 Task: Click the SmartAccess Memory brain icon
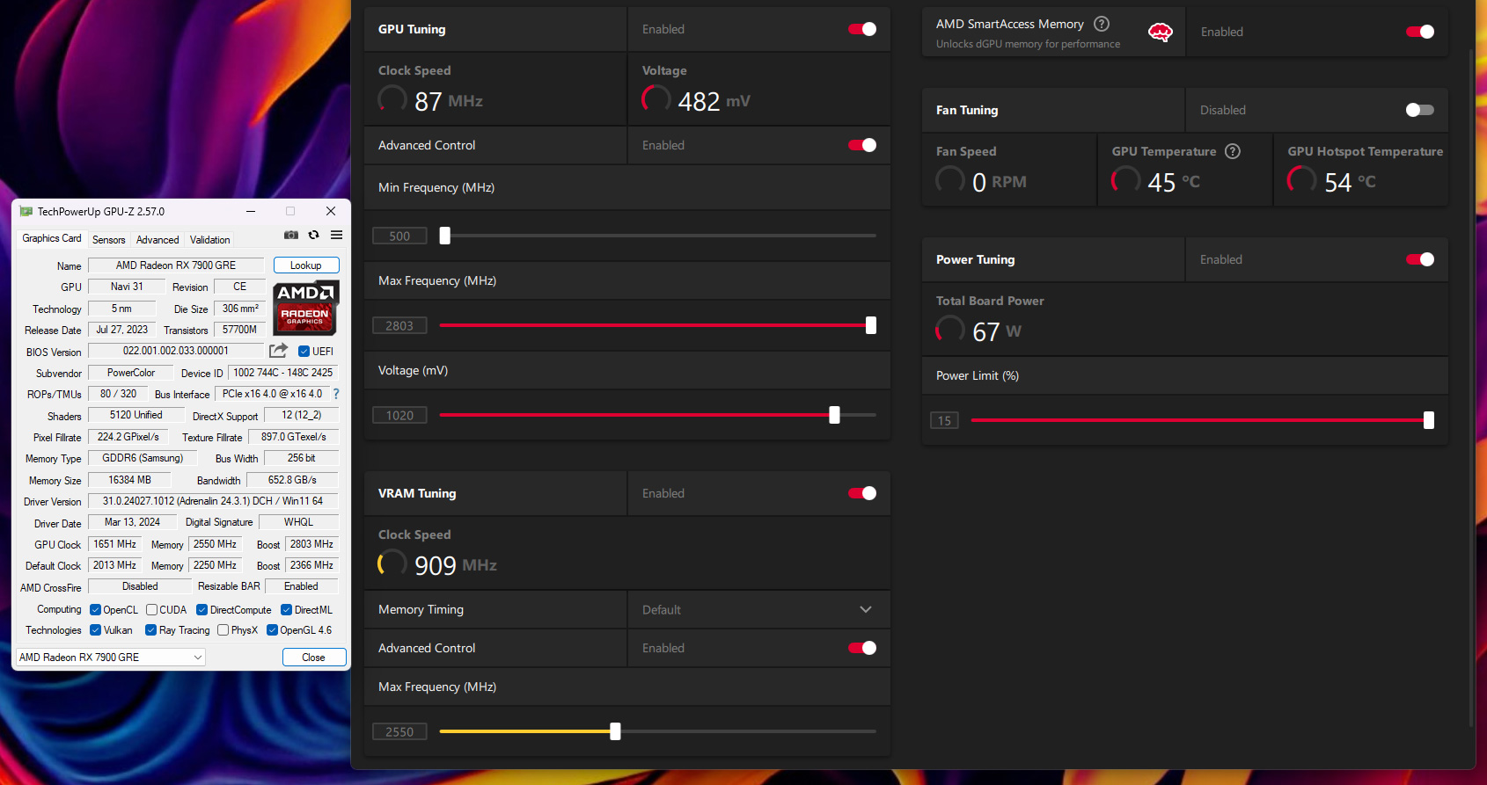(x=1161, y=33)
